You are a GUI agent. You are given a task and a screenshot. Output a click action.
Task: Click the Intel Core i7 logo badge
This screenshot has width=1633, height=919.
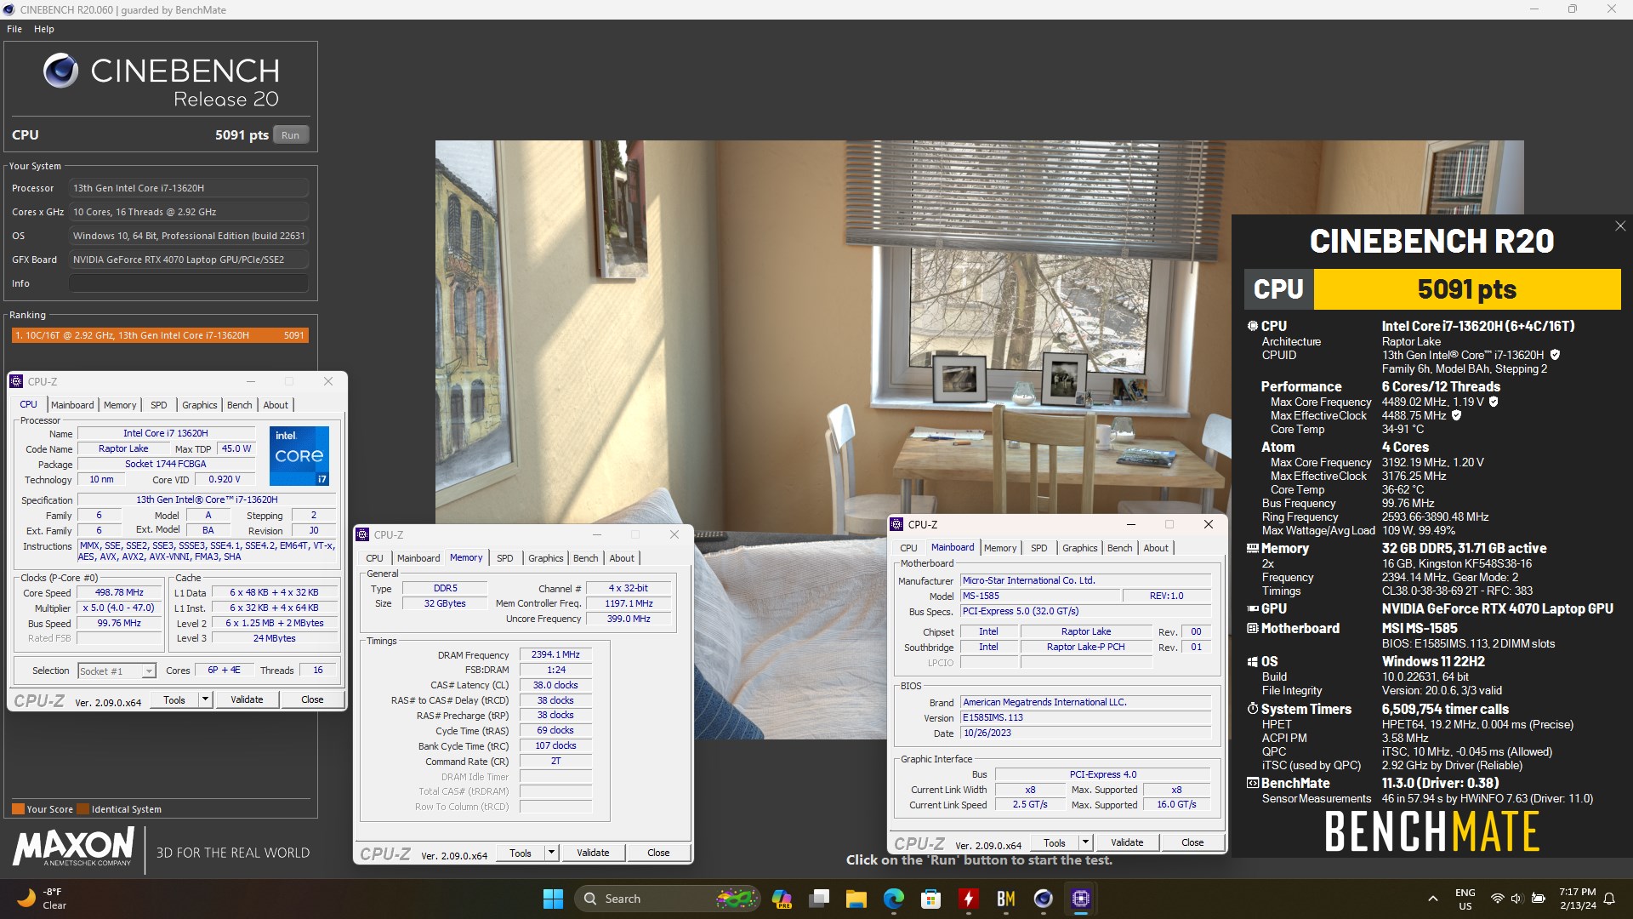(x=299, y=456)
